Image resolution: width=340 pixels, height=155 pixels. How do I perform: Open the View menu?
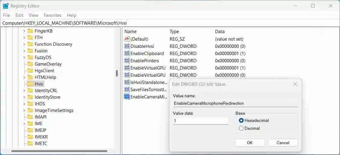coord(34,15)
